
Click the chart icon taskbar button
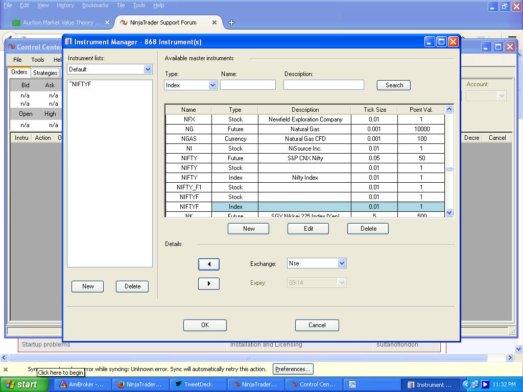(372, 384)
